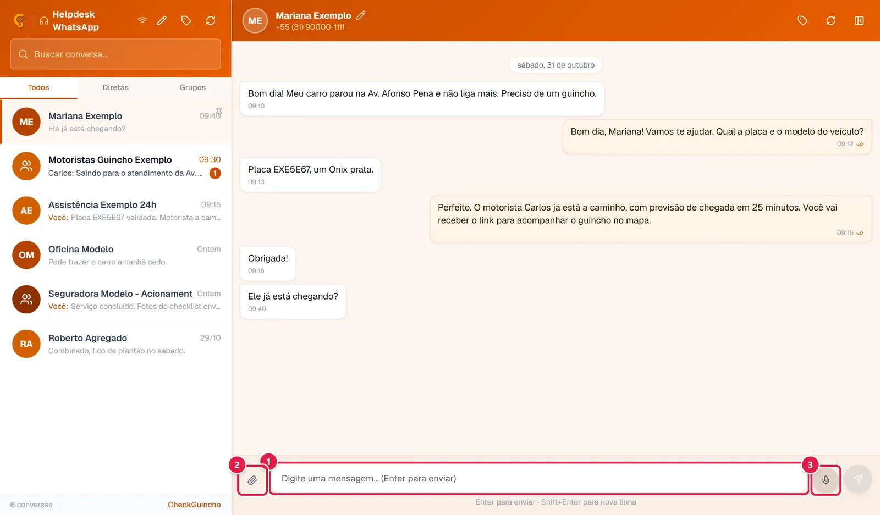The width and height of the screenshot is (880, 515).
Task: Send the message with paper plane button
Action: click(x=858, y=479)
